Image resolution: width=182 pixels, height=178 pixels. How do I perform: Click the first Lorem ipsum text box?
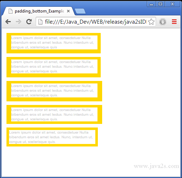[54, 43]
